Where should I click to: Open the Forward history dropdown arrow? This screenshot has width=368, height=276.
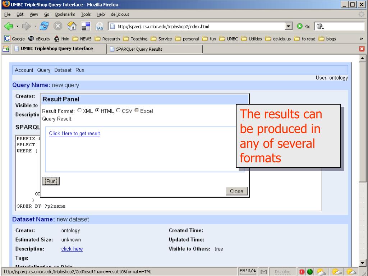click(35, 26)
